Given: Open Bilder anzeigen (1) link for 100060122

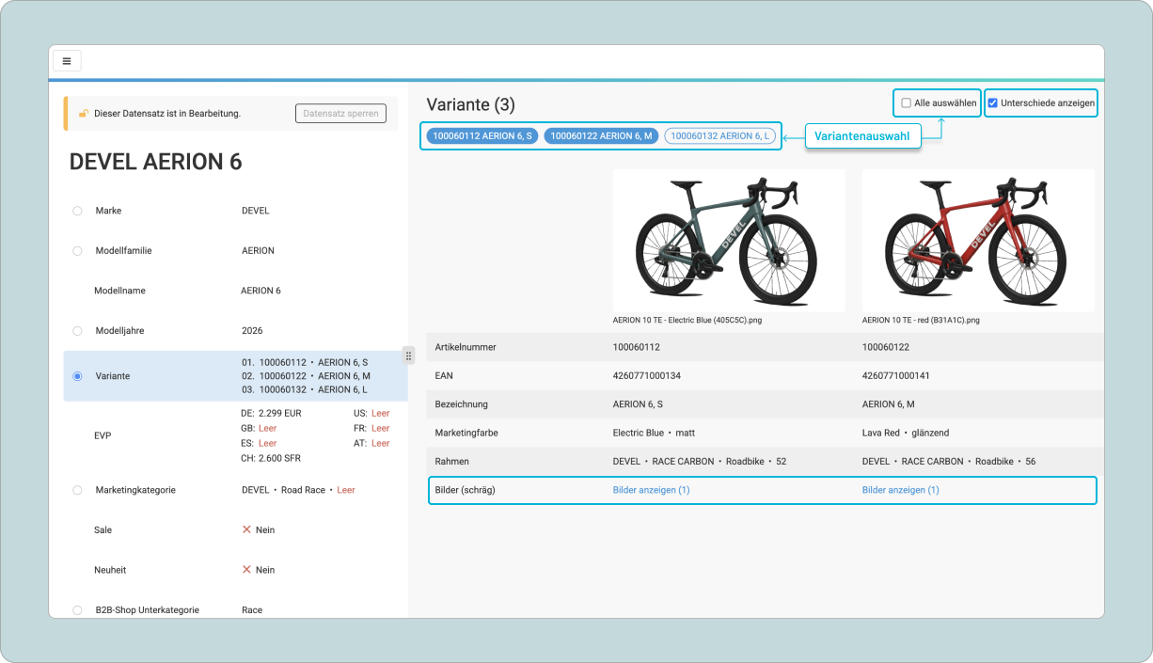Looking at the screenshot, I should coord(900,490).
